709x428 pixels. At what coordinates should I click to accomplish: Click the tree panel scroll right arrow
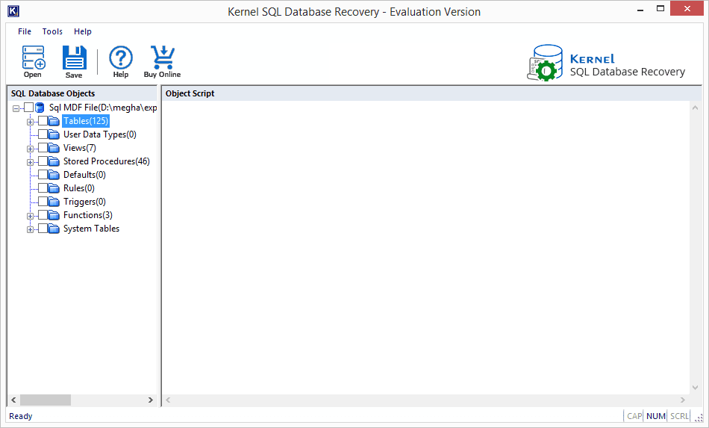(151, 400)
